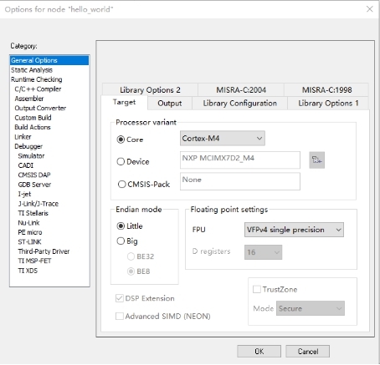Screen dimensions: 380x365
Task: Close the Options dialog window
Action: 370,9
